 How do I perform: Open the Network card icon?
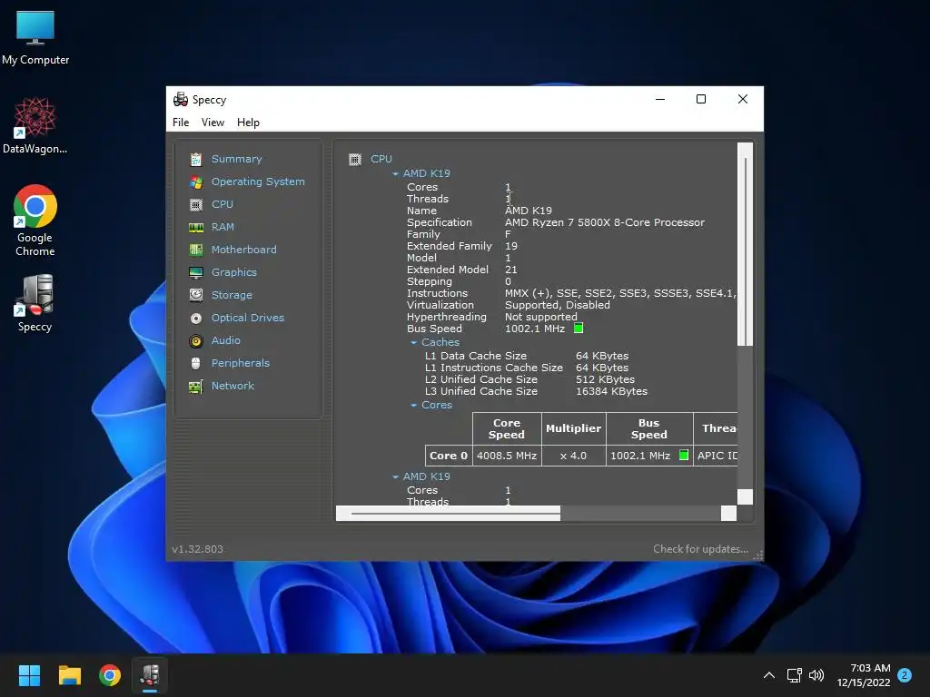(196, 387)
